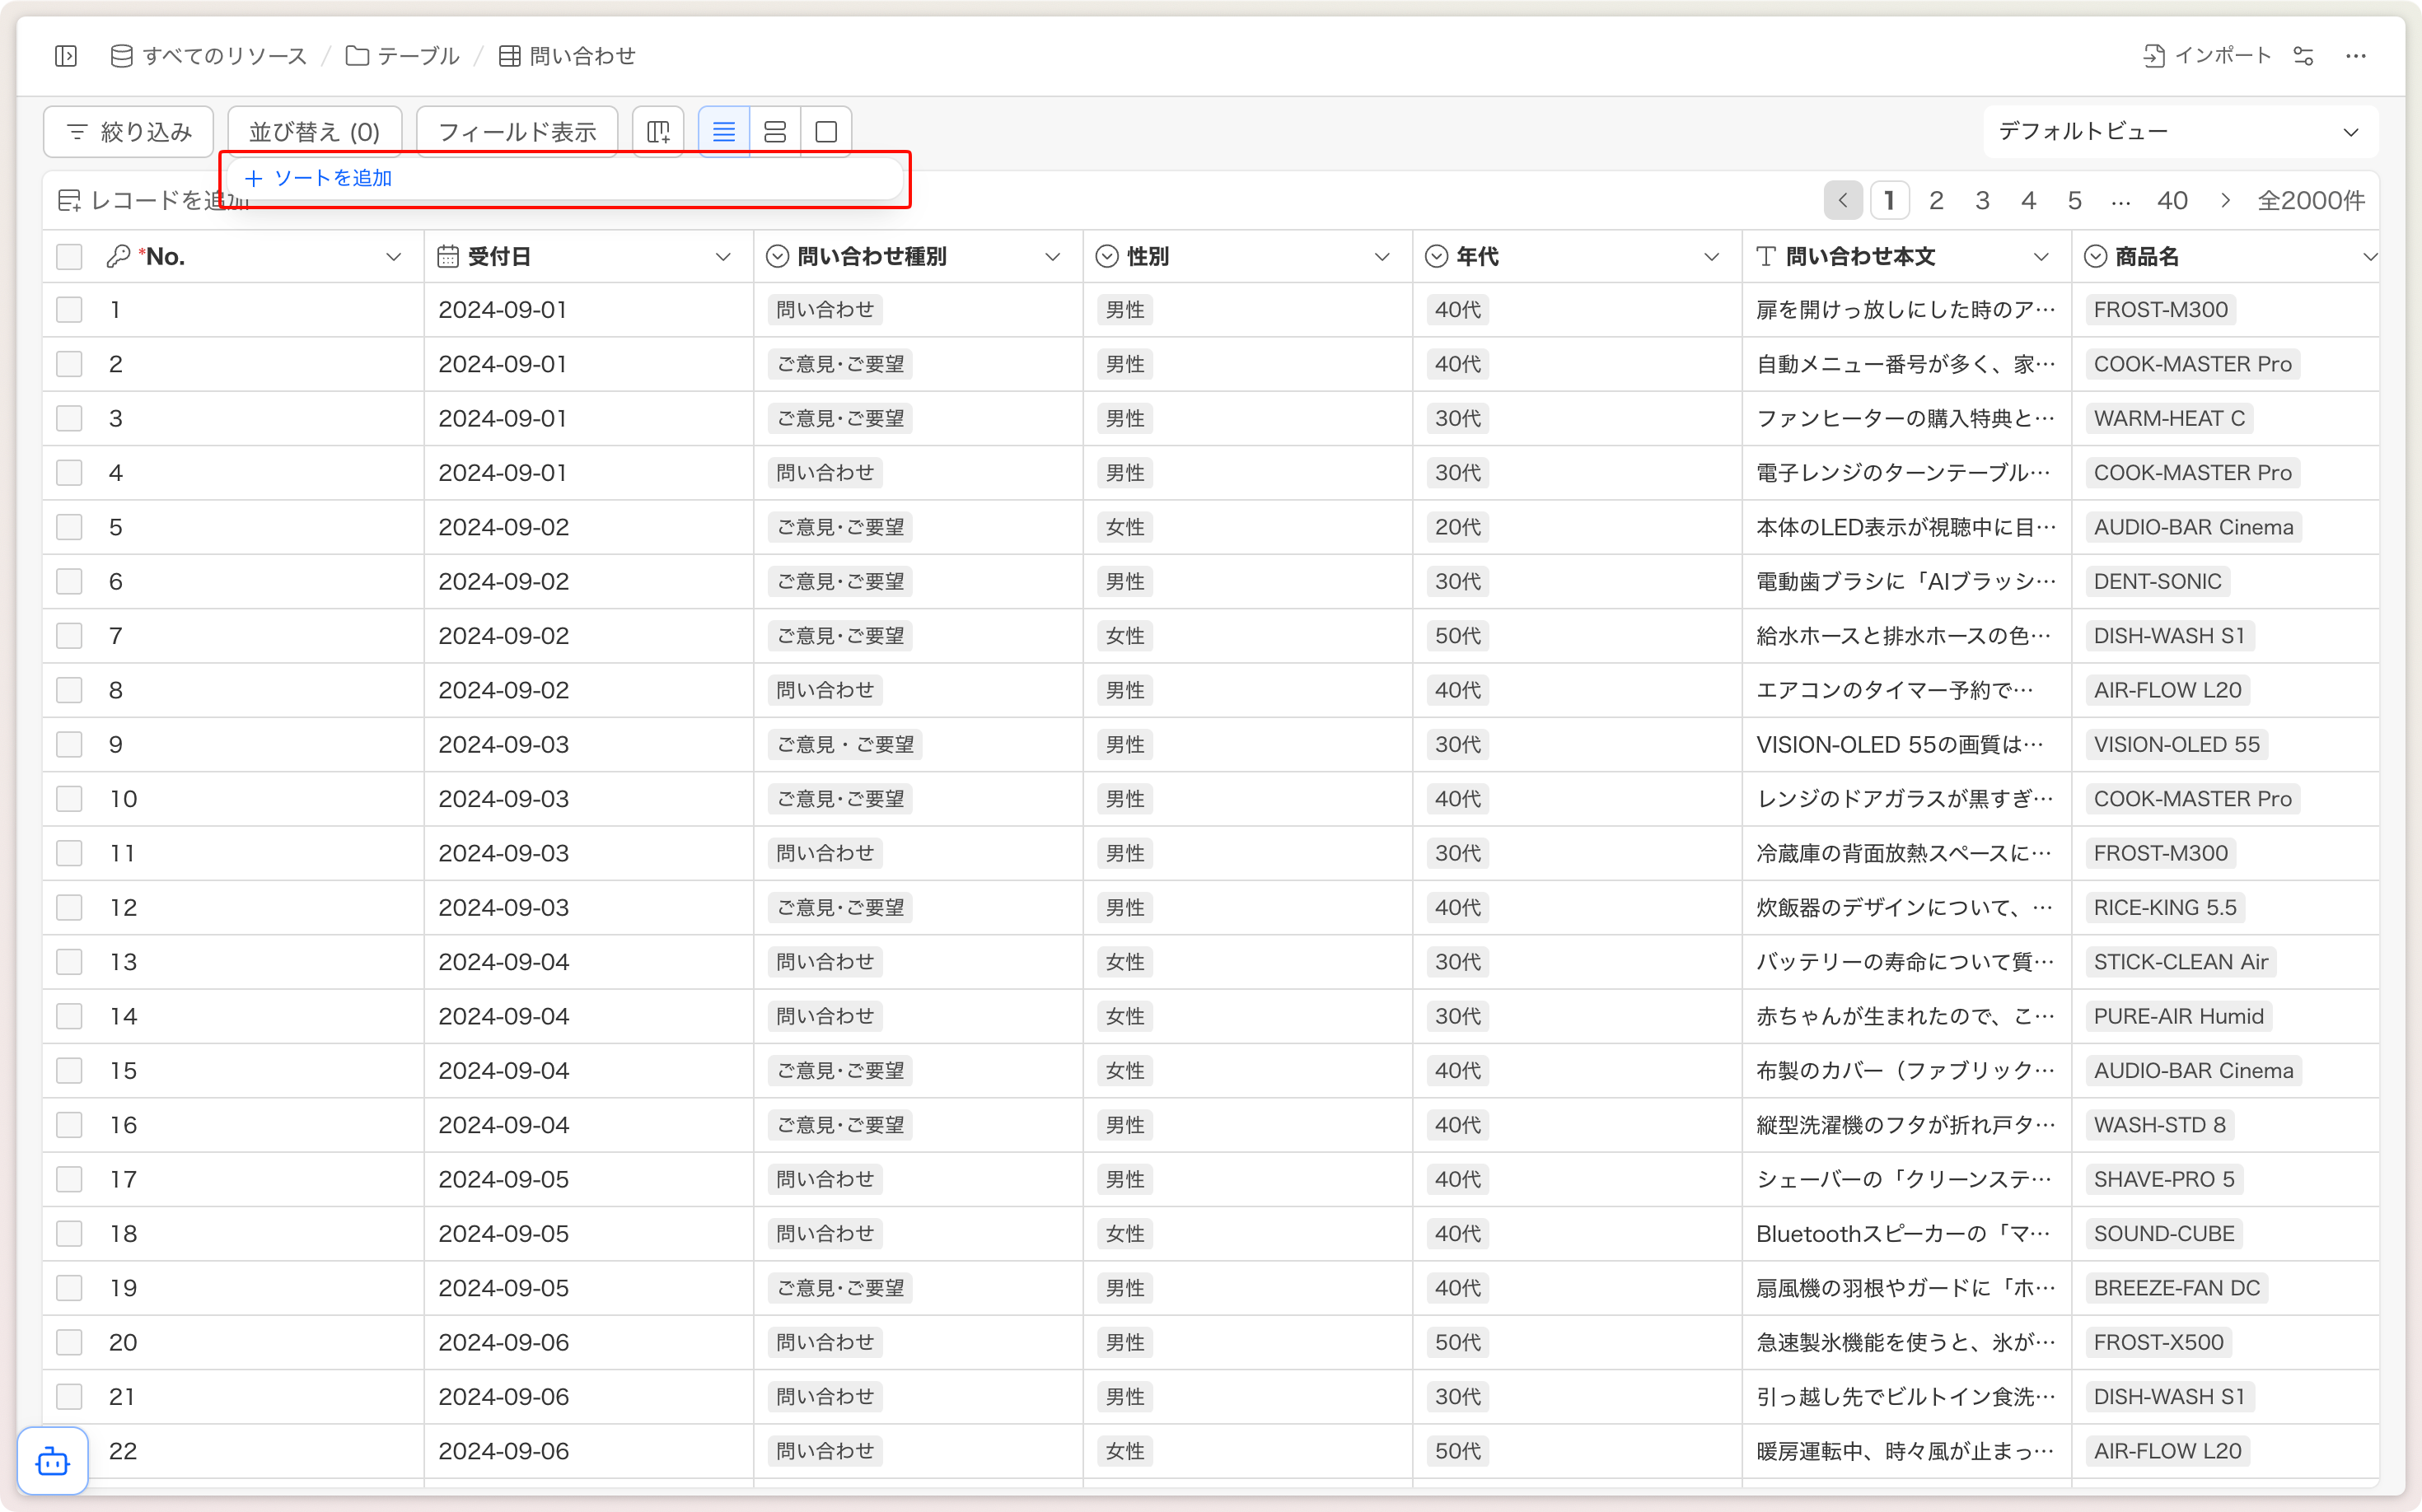Select the single record card view icon

tap(826, 131)
